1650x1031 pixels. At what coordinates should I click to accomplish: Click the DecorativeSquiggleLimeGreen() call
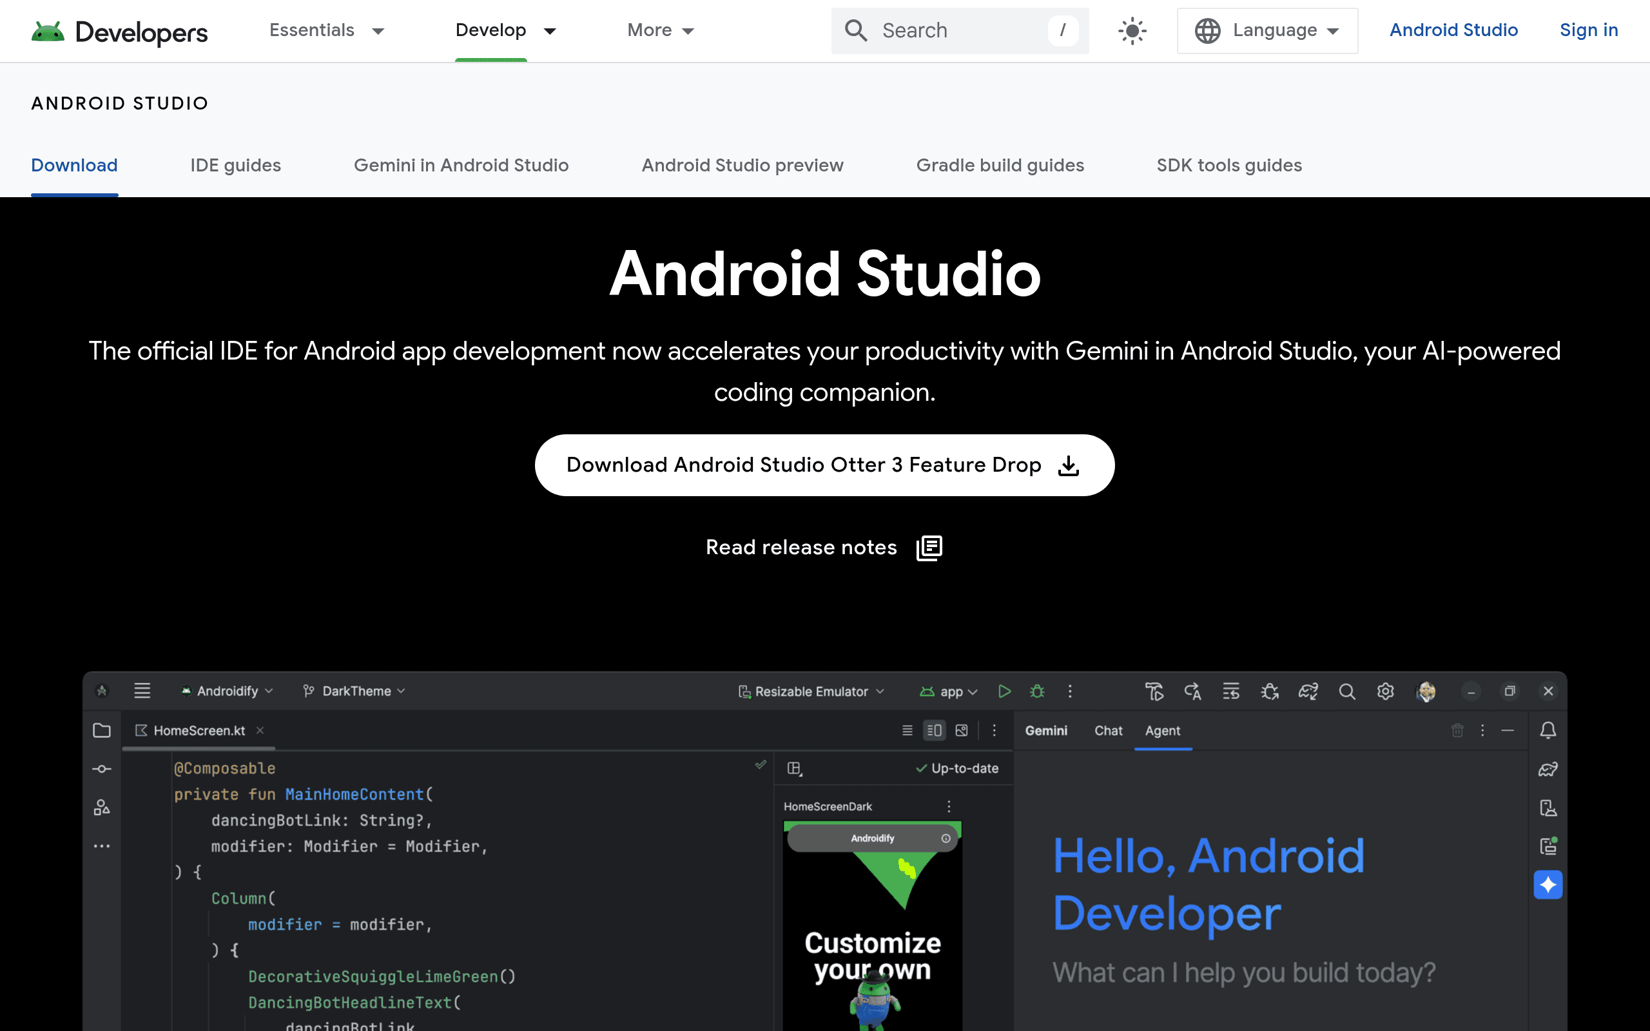click(382, 976)
